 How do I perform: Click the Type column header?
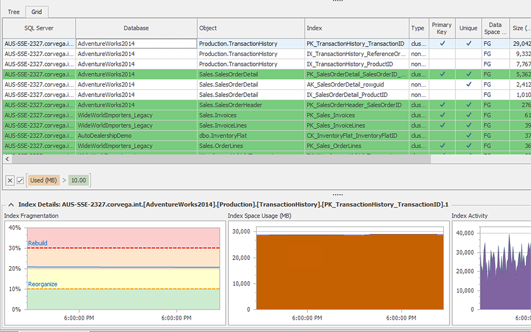pyautogui.click(x=418, y=28)
